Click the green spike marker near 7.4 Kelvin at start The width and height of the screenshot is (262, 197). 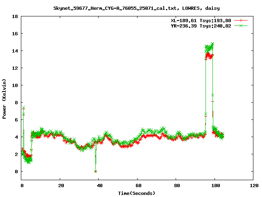pyautogui.click(x=24, y=108)
